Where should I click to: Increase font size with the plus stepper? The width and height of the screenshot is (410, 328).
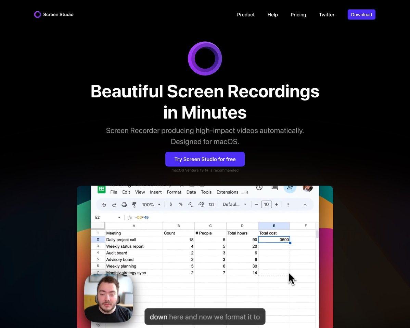click(x=276, y=204)
